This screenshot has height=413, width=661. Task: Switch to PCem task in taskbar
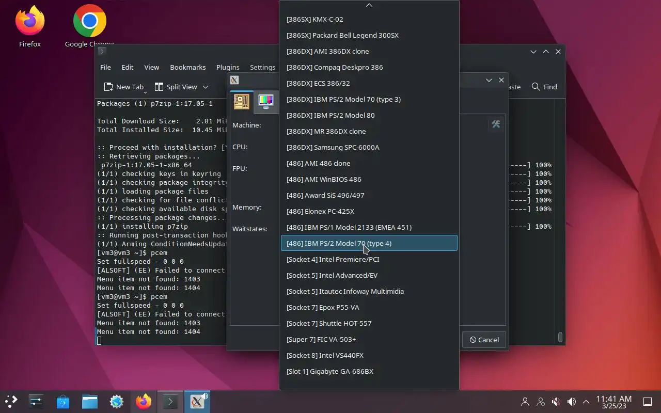(x=197, y=401)
